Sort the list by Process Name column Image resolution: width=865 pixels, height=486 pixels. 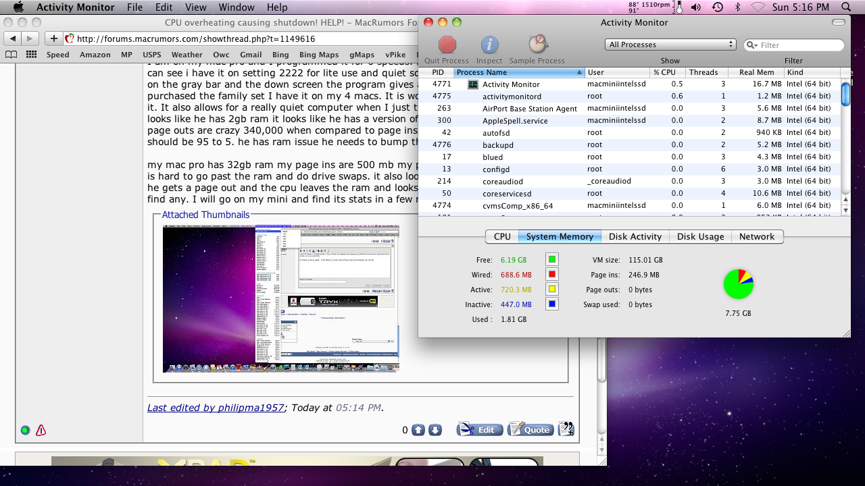click(x=519, y=72)
